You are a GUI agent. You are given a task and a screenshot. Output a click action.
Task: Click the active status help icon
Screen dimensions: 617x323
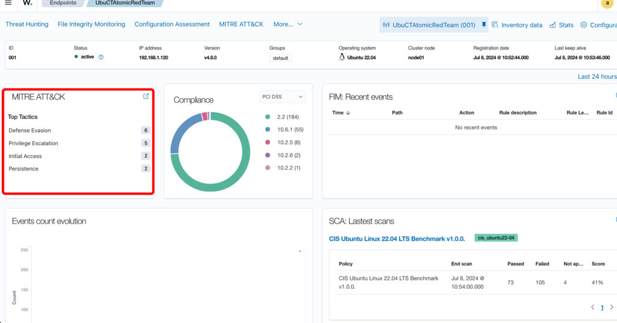tap(101, 57)
